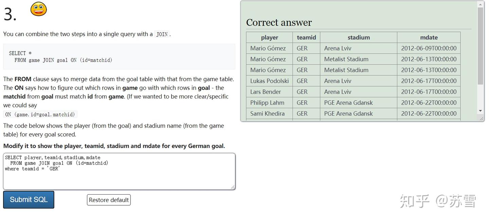The width and height of the screenshot is (489, 221).
Task: Click the inline JOIN code keyword
Action: (162, 34)
